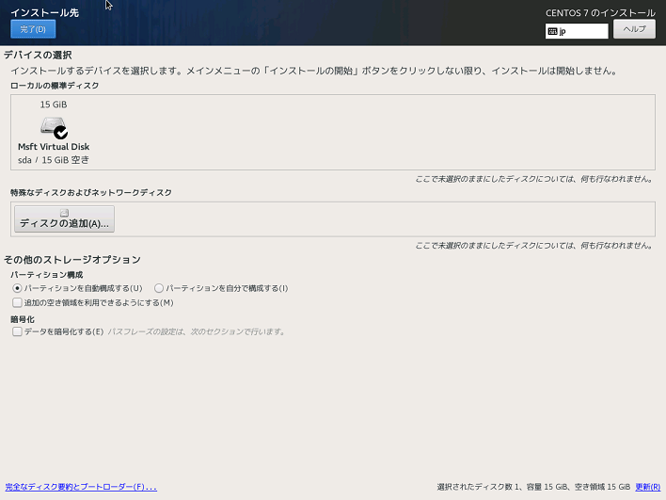Click the 完了(D) done button
666x500 pixels.
(x=33, y=29)
